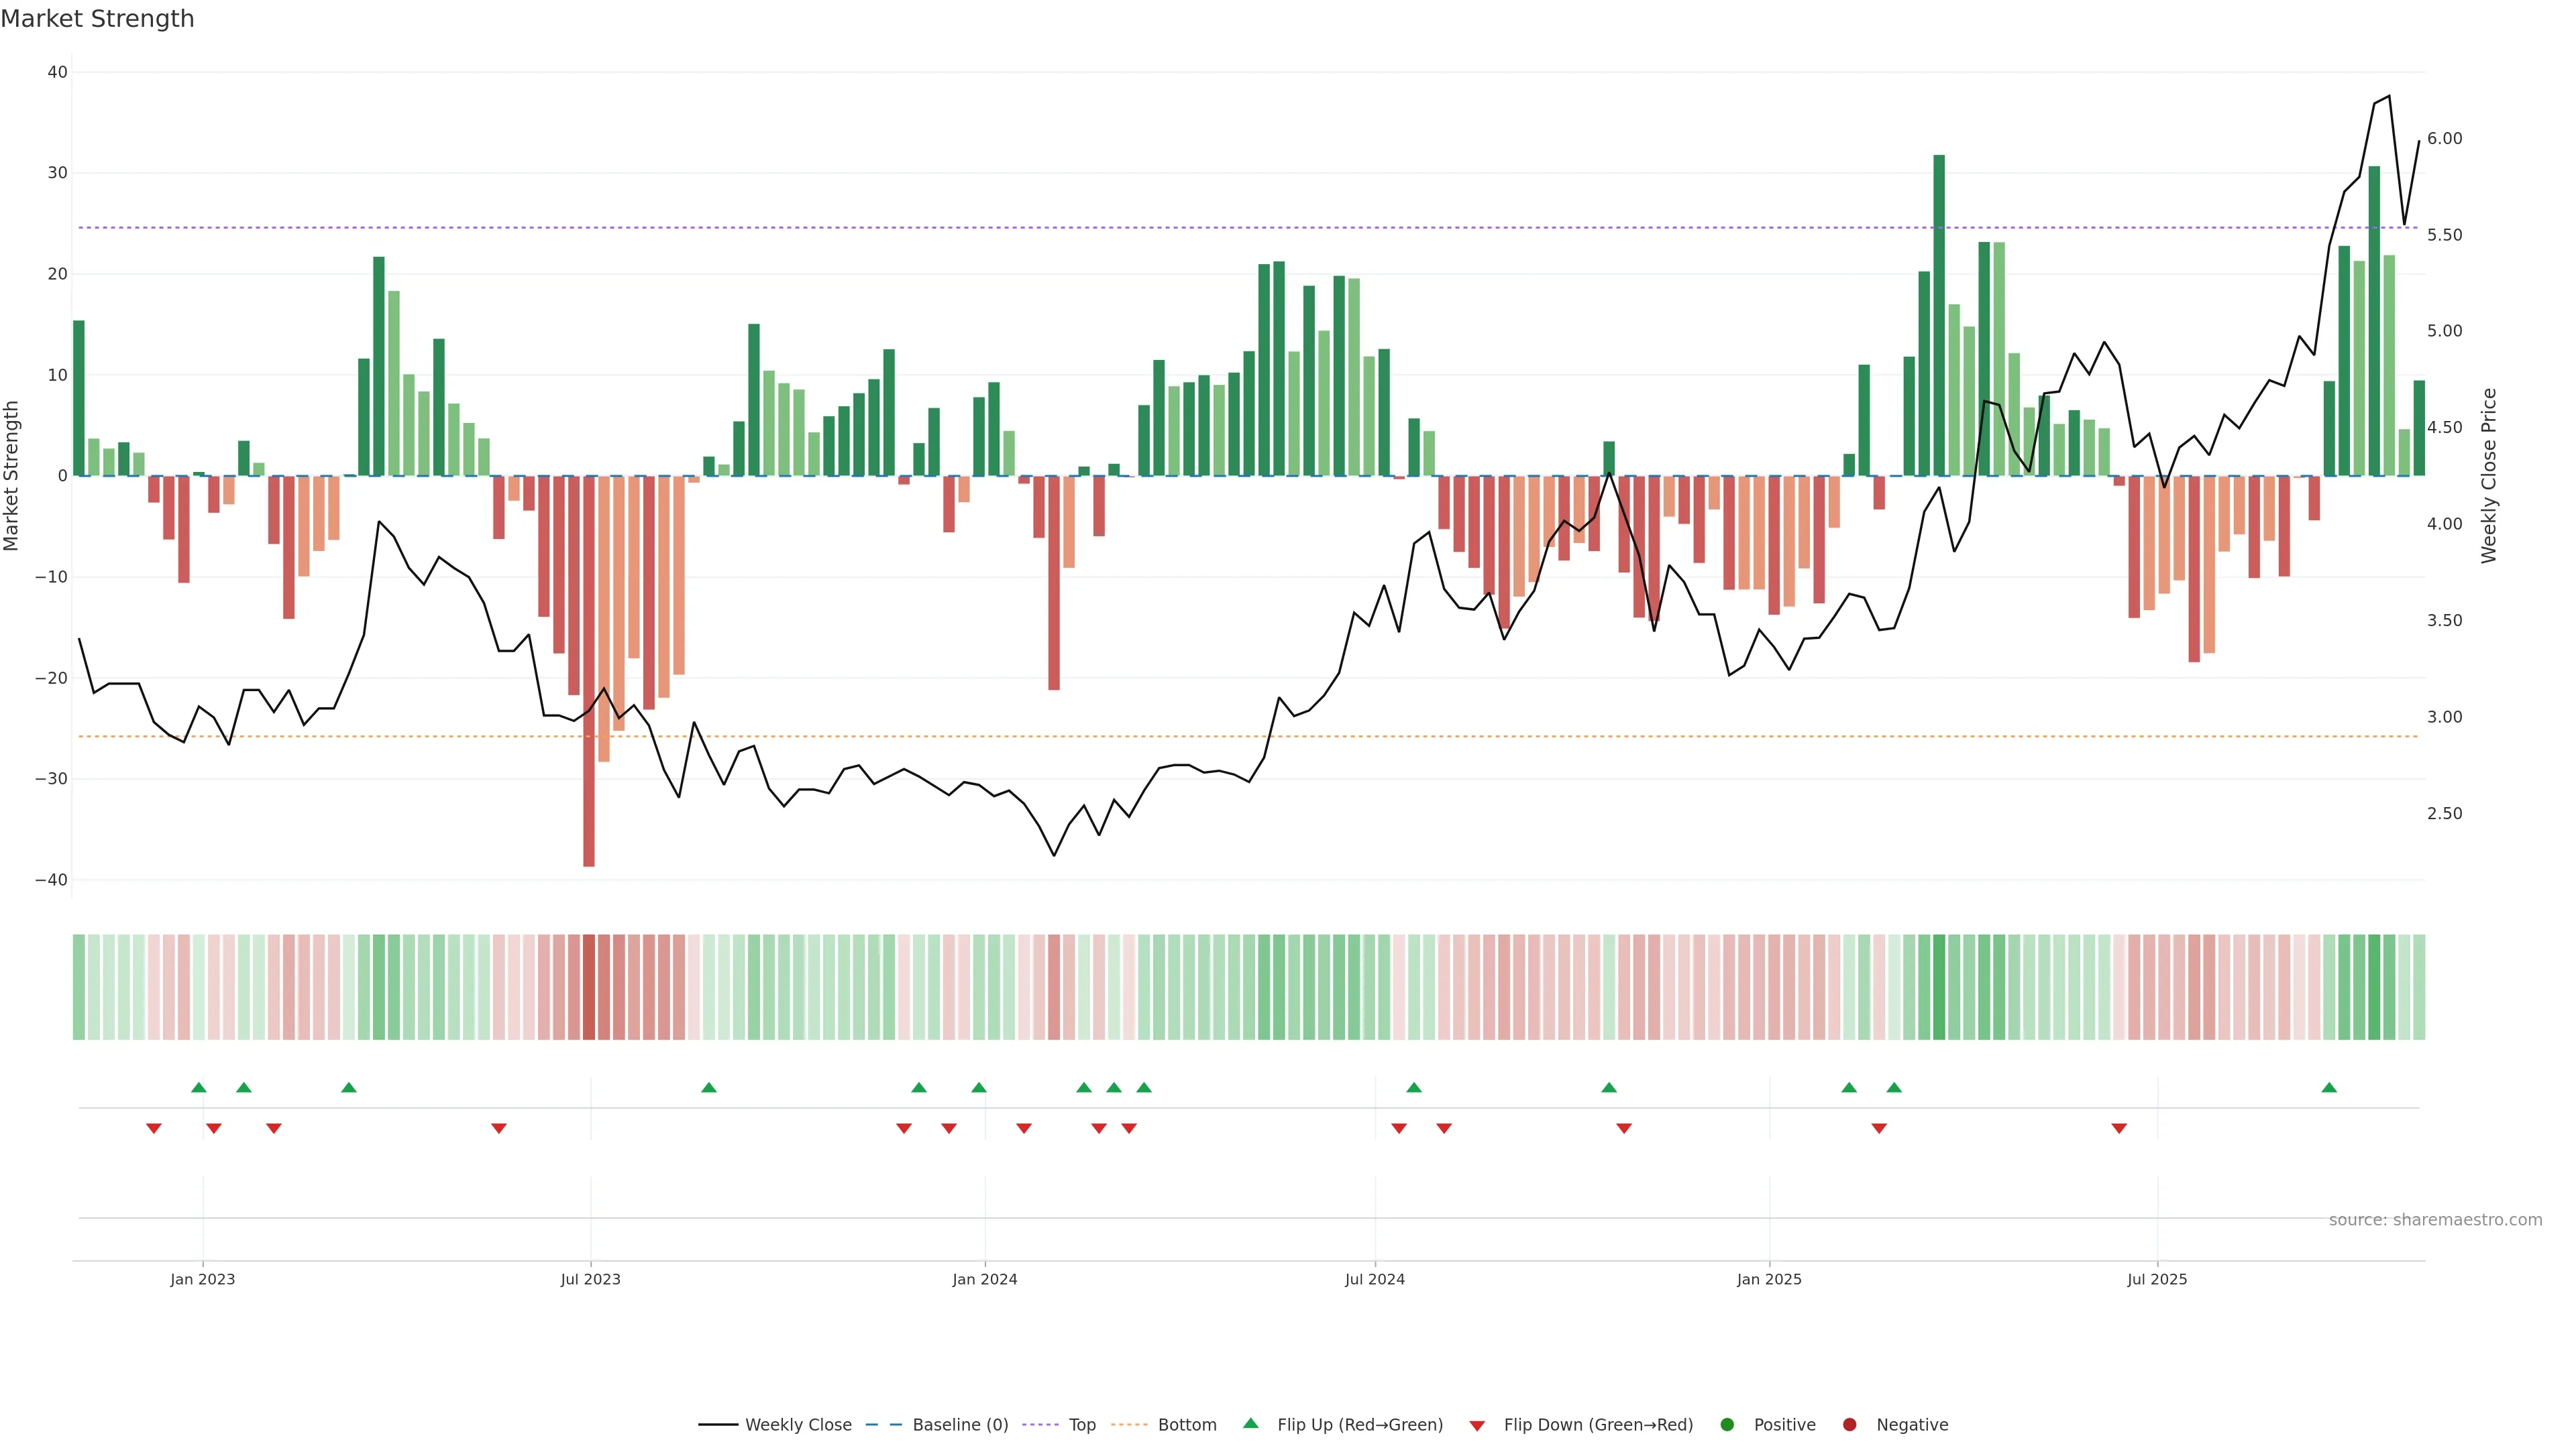2576x1448 pixels.
Task: Click the Jul 2023 x-axis label
Action: pyautogui.click(x=590, y=1279)
